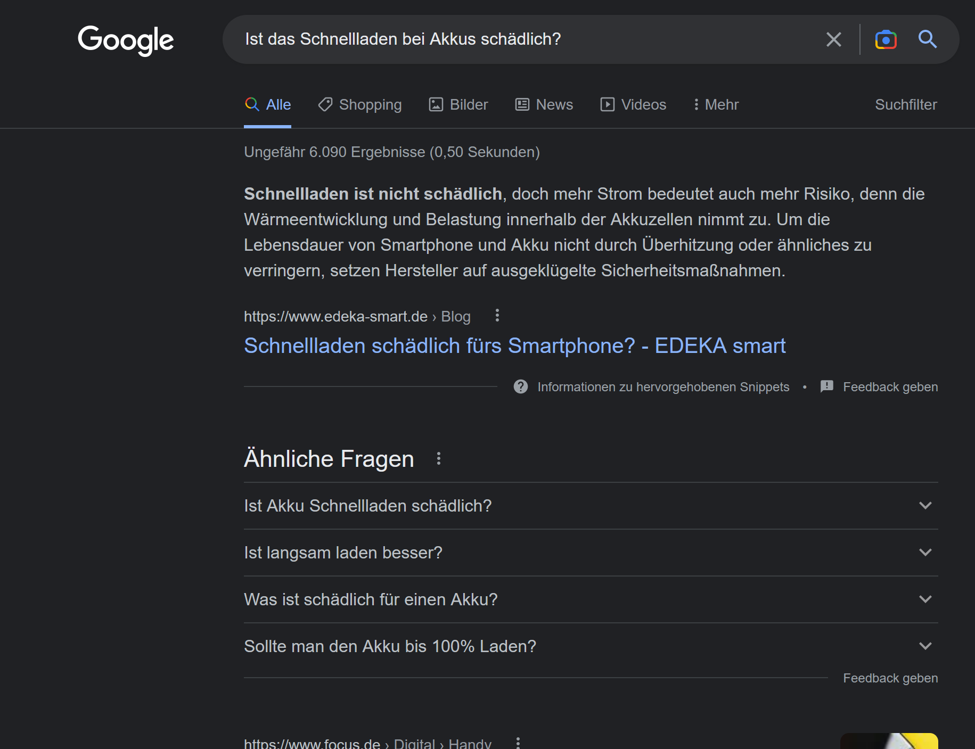The height and width of the screenshot is (749, 975).
Task: Switch to the Bilder tab
Action: click(458, 105)
